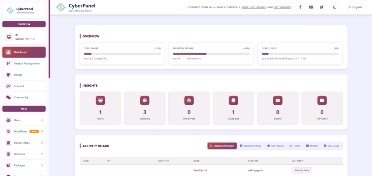Expand the Websites sidebar menu

click(x=24, y=154)
